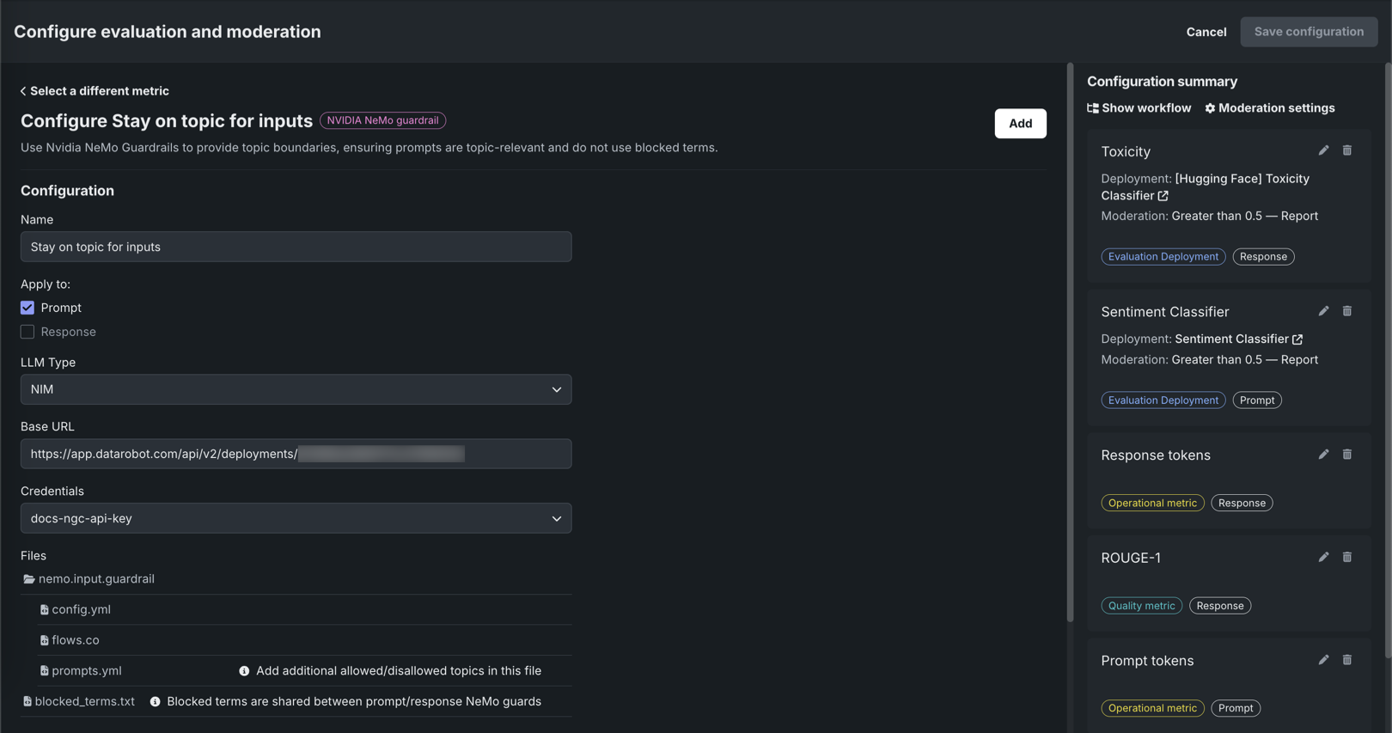Edit the Toxicity metric with pencil icon

(x=1323, y=150)
